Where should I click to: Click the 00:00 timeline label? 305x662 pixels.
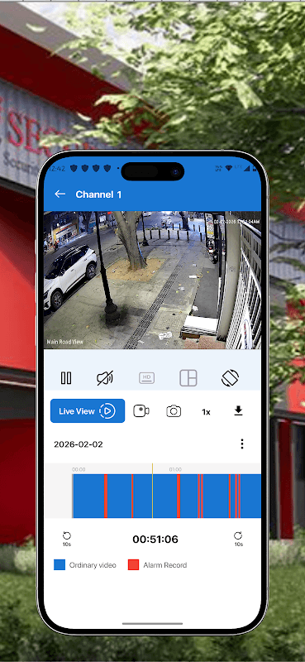pos(79,469)
